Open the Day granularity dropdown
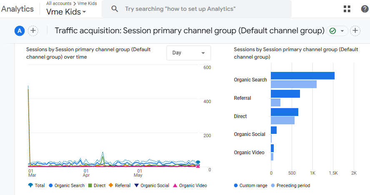Image resolution: width=370 pixels, height=195 pixels. [x=189, y=53]
